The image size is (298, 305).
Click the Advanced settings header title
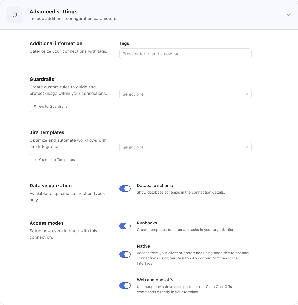(53, 12)
